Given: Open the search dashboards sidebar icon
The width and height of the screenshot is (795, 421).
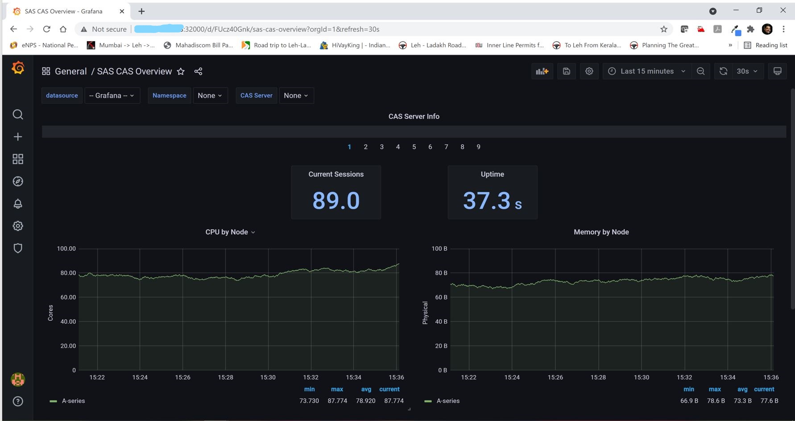Looking at the screenshot, I should (18, 115).
